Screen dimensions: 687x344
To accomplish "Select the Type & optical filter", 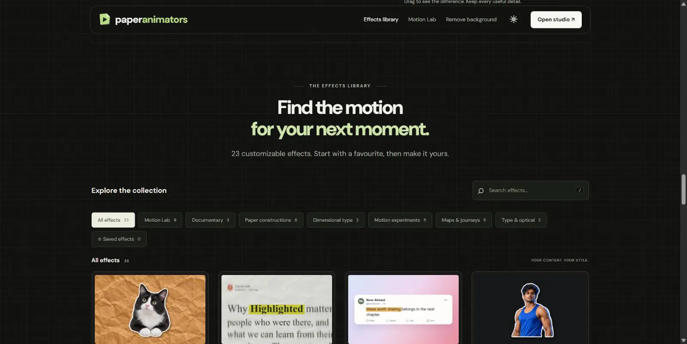I will pyautogui.click(x=521, y=220).
